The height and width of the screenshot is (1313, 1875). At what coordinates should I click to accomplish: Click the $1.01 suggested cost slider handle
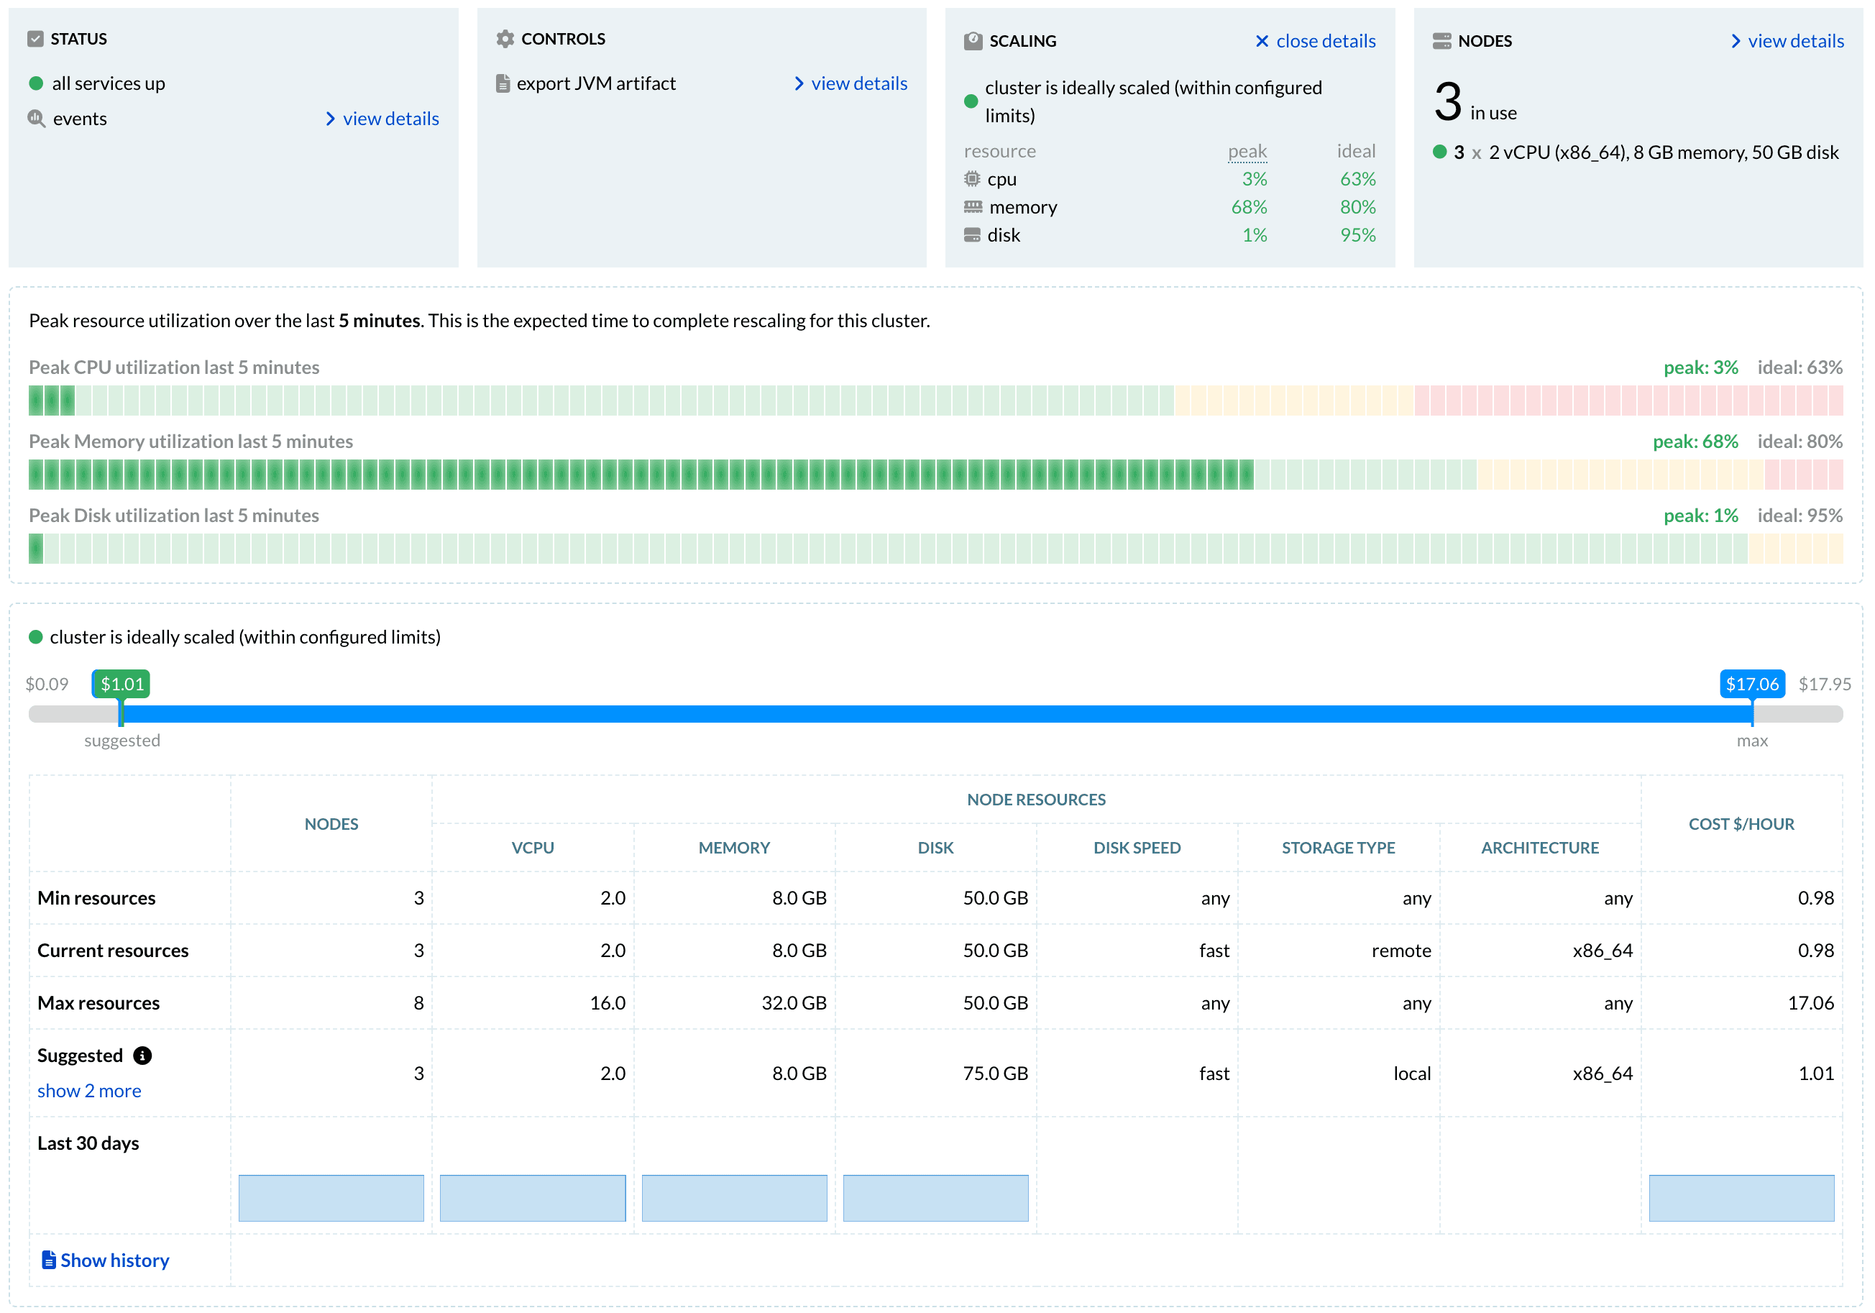pos(121,685)
